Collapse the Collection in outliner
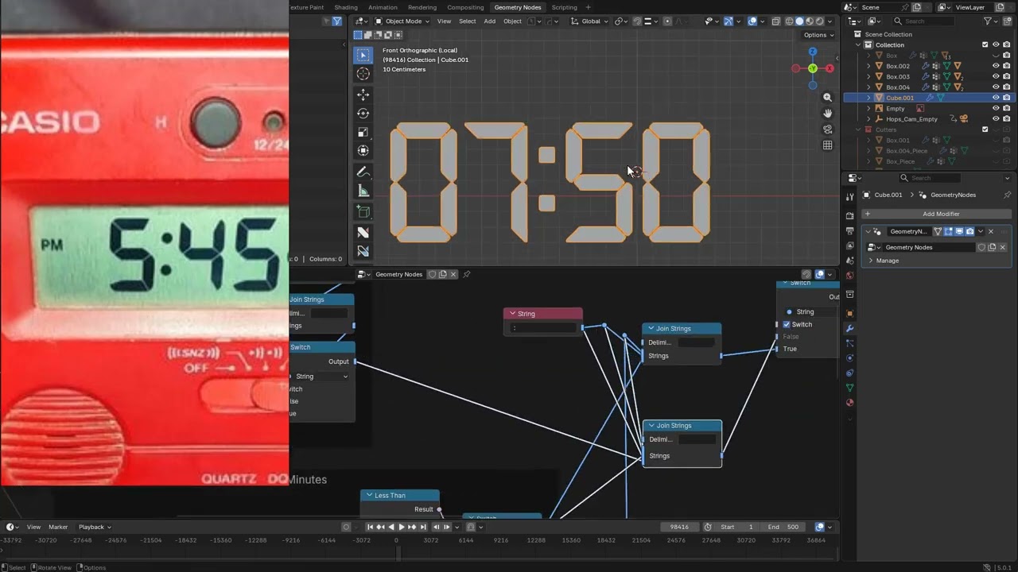The width and height of the screenshot is (1018, 572). pyautogui.click(x=859, y=44)
